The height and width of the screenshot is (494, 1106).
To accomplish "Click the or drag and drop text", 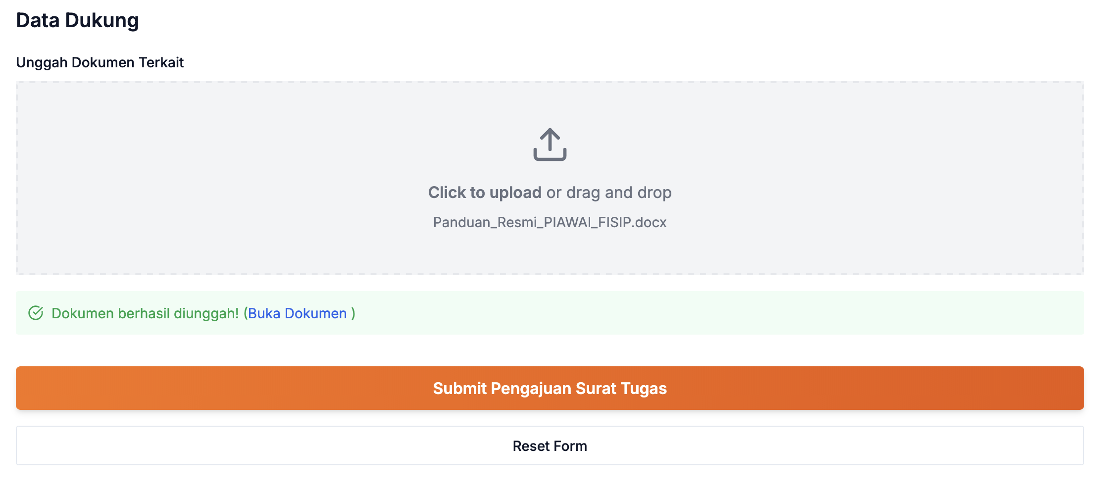I will [x=609, y=193].
